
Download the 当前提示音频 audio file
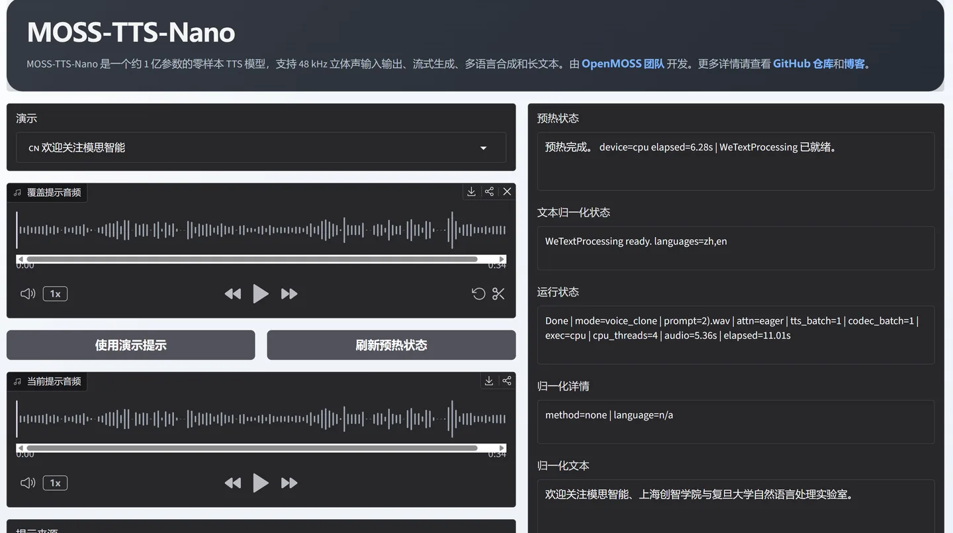(488, 381)
